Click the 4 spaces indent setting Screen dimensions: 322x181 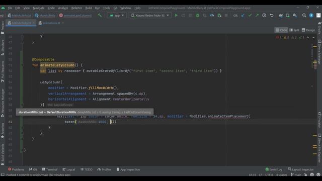click(281, 175)
